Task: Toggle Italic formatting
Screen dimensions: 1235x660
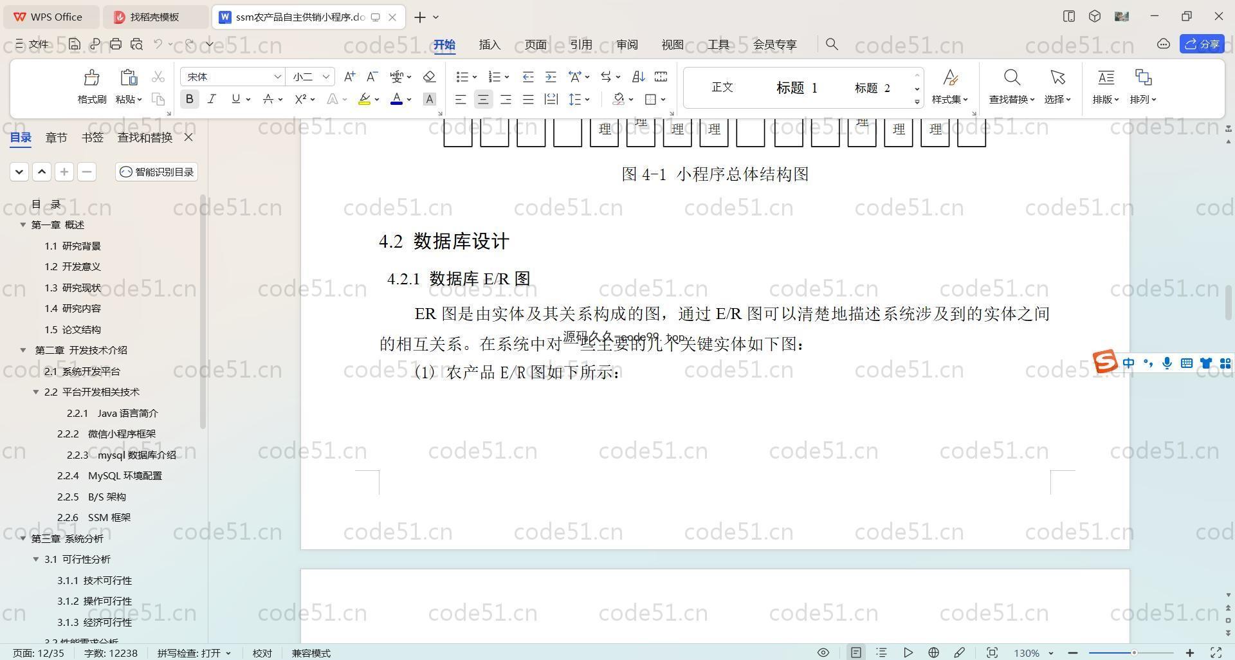Action: tap(212, 99)
